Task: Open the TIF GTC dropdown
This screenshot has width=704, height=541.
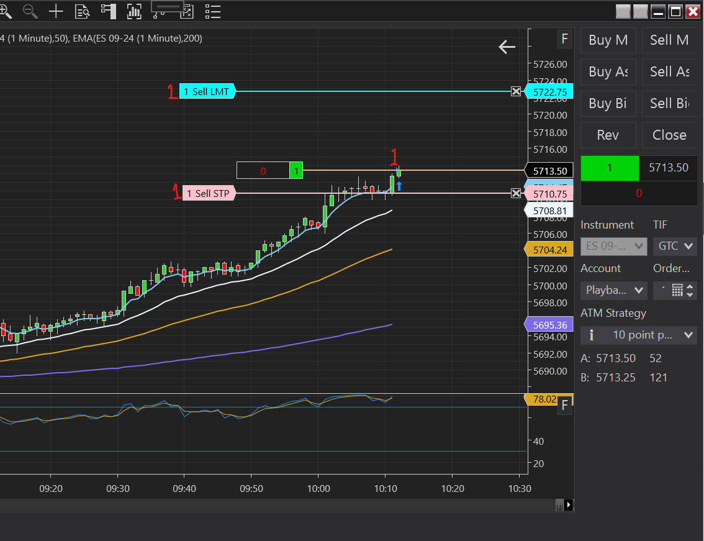Action: pos(675,246)
